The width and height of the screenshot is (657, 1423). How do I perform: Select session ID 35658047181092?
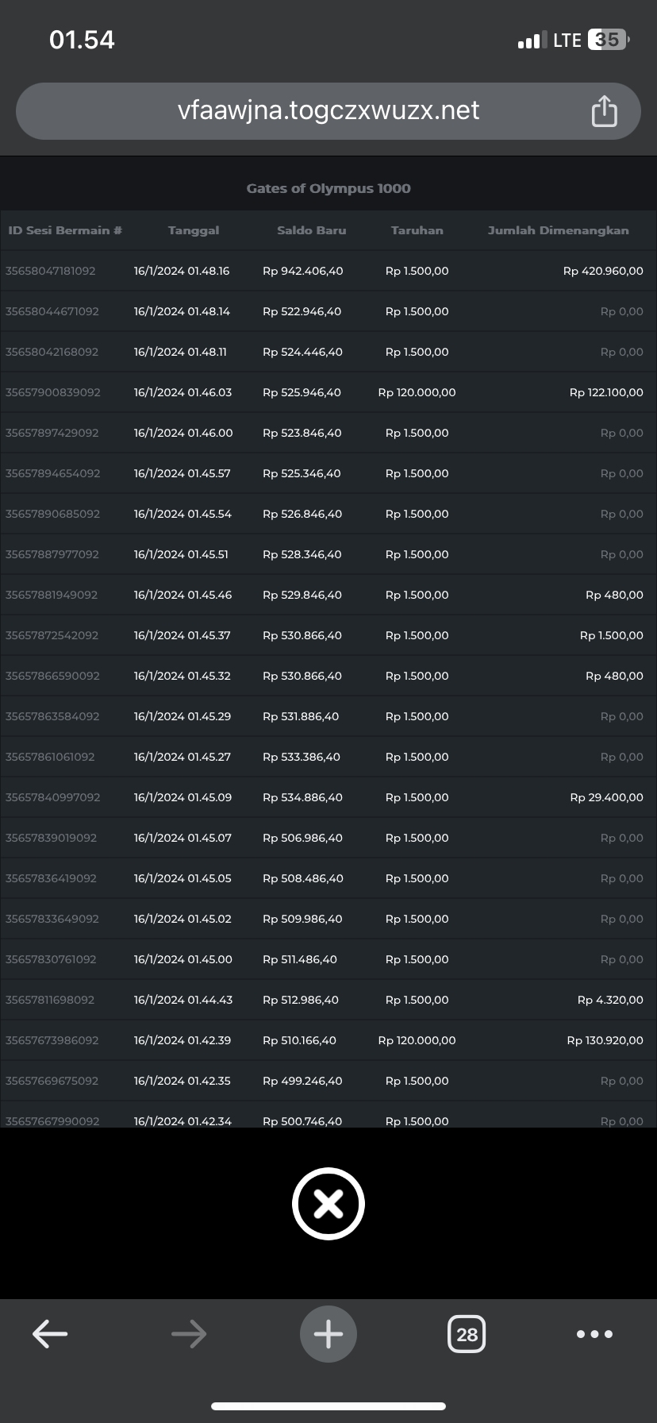[50, 271]
